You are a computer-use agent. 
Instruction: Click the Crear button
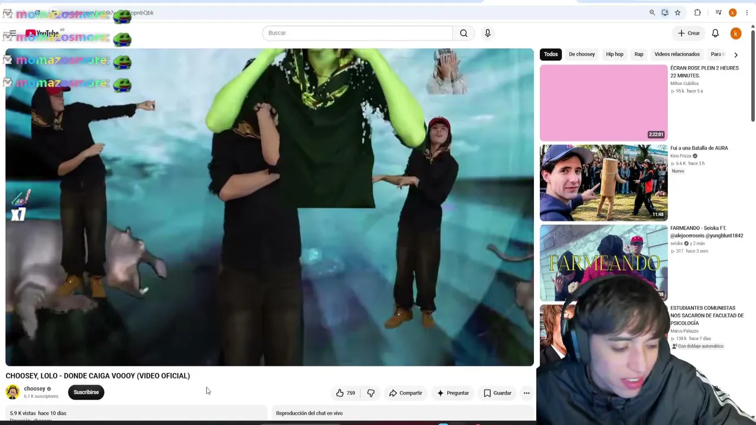(689, 34)
